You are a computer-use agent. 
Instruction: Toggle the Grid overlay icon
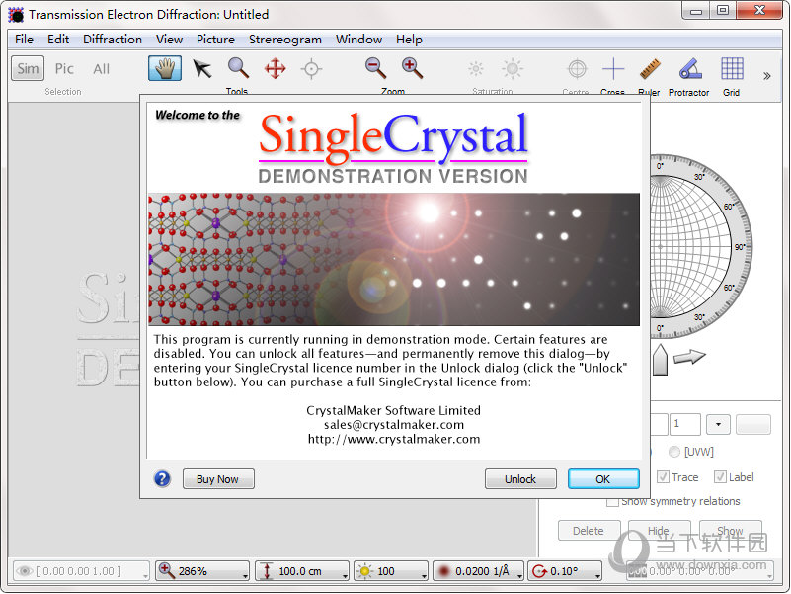(731, 69)
